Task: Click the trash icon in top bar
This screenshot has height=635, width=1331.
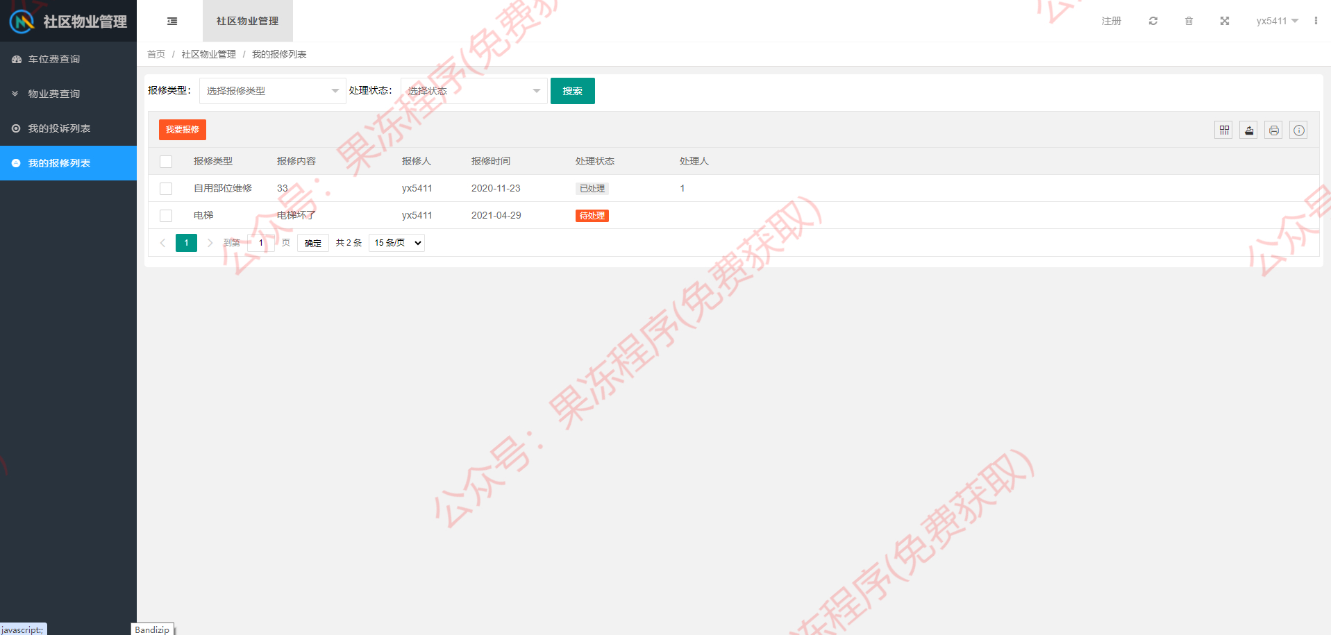Action: tap(1189, 21)
